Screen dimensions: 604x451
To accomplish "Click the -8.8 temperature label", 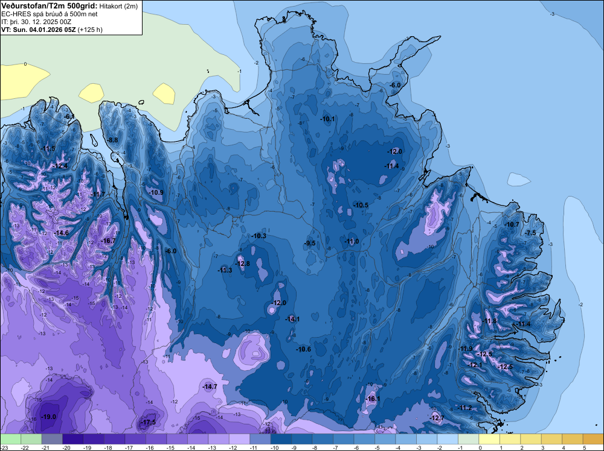I will point(112,140).
